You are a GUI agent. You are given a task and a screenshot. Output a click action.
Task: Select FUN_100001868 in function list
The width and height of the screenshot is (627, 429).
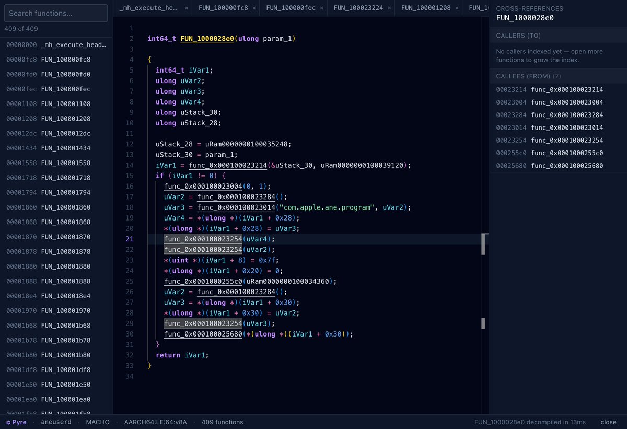[56, 222]
